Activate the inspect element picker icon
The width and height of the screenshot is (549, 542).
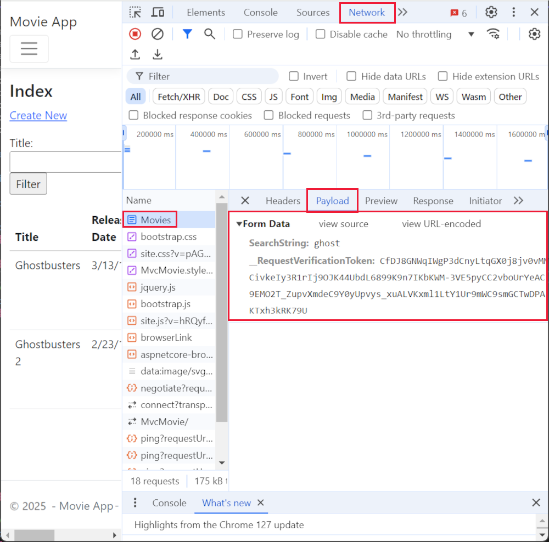click(x=135, y=12)
